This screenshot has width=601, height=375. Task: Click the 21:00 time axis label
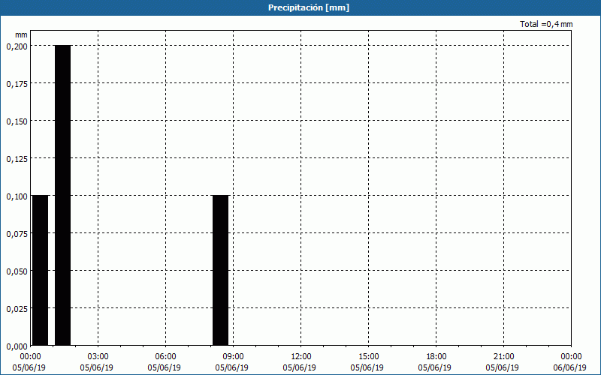pyautogui.click(x=503, y=357)
